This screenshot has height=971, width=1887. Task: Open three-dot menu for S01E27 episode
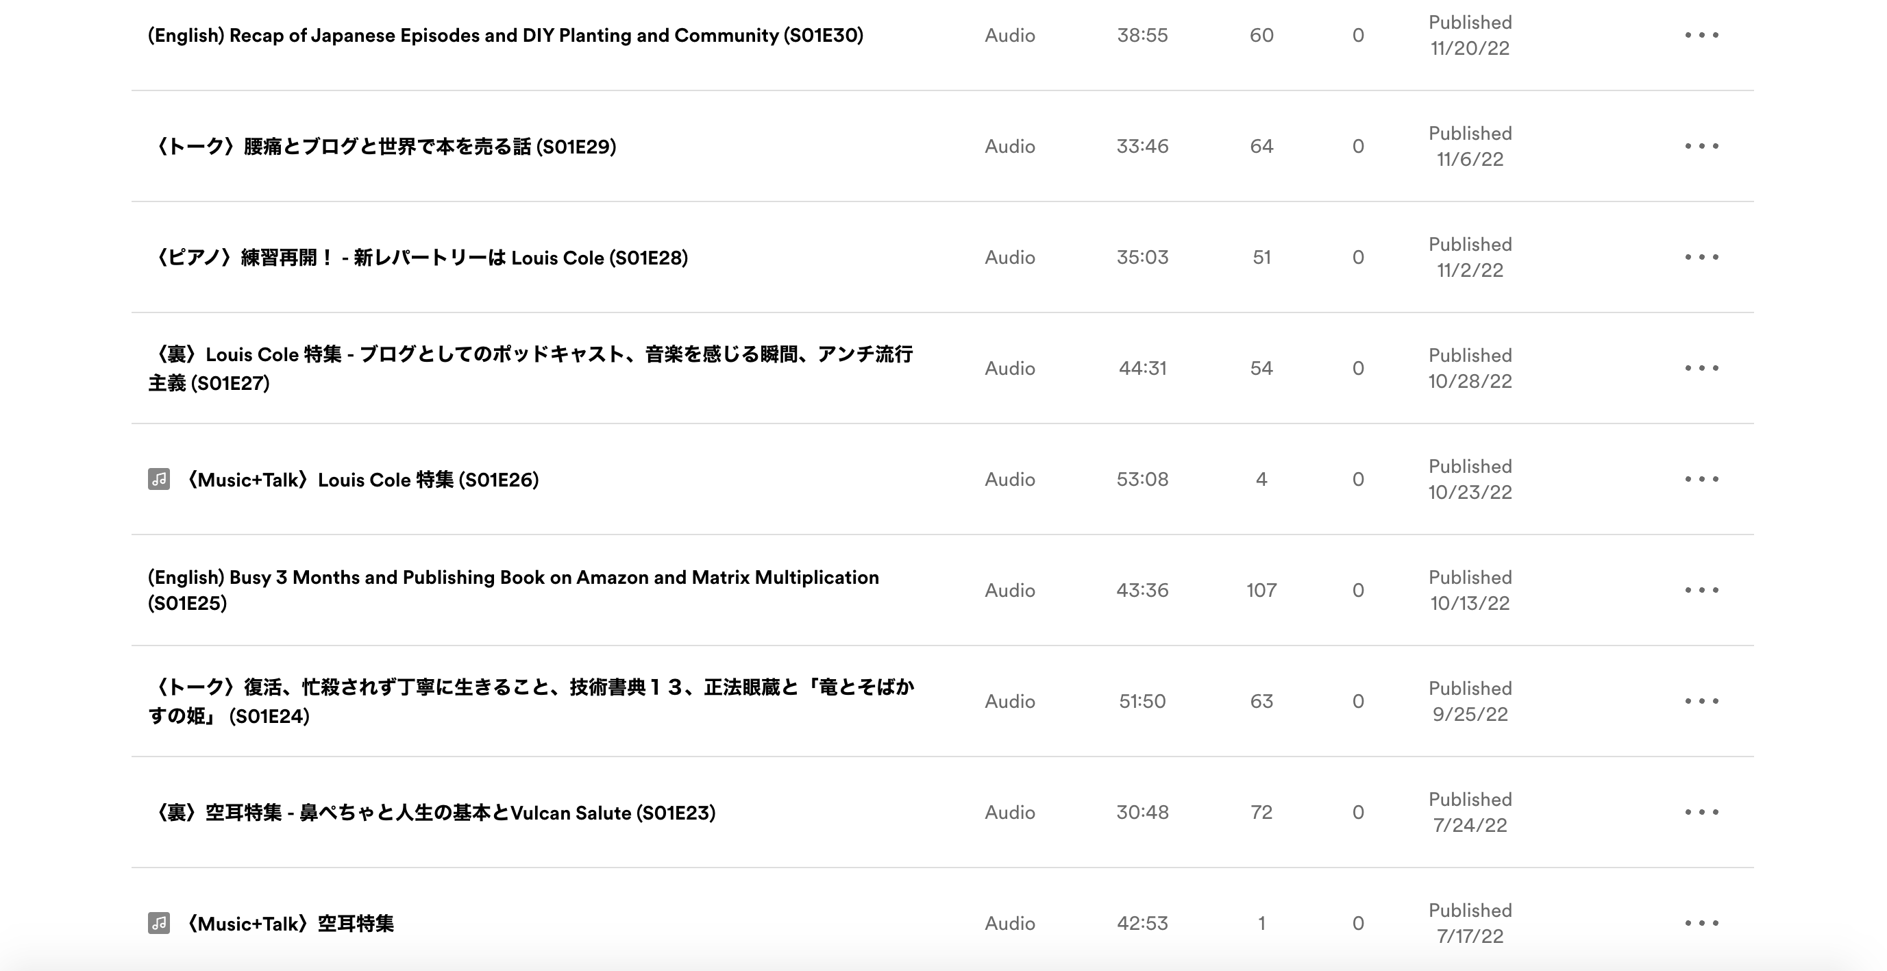pyautogui.click(x=1702, y=368)
